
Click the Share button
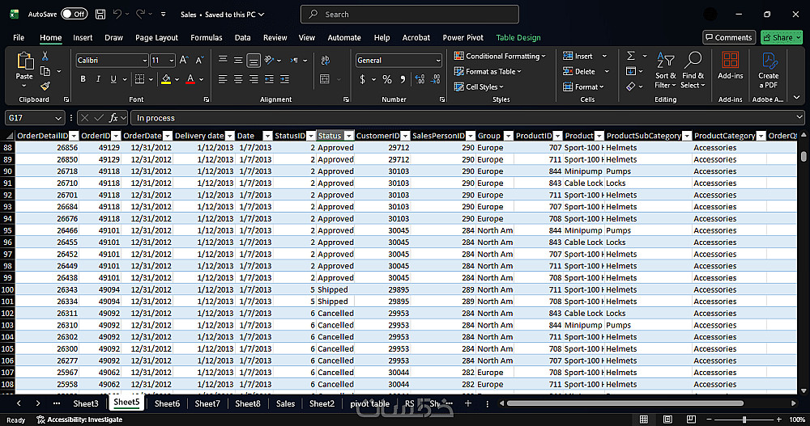(x=781, y=37)
